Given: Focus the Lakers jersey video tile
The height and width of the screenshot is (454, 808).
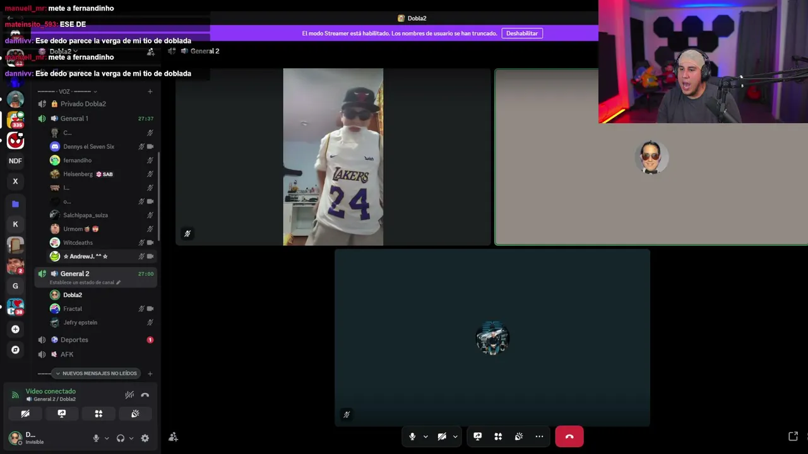Looking at the screenshot, I should pyautogui.click(x=333, y=157).
